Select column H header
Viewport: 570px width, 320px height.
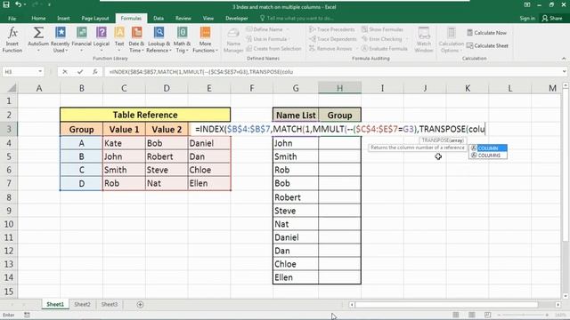[339, 88]
